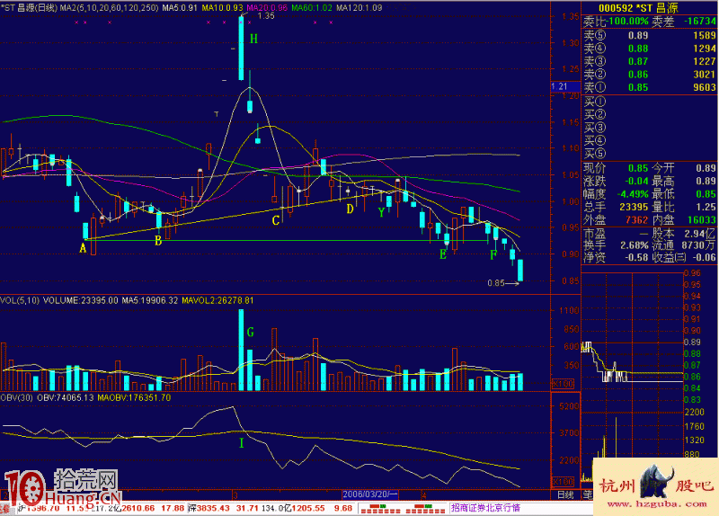Click the *ST 昌源(日线) MA2 chart title

click(x=80, y=8)
